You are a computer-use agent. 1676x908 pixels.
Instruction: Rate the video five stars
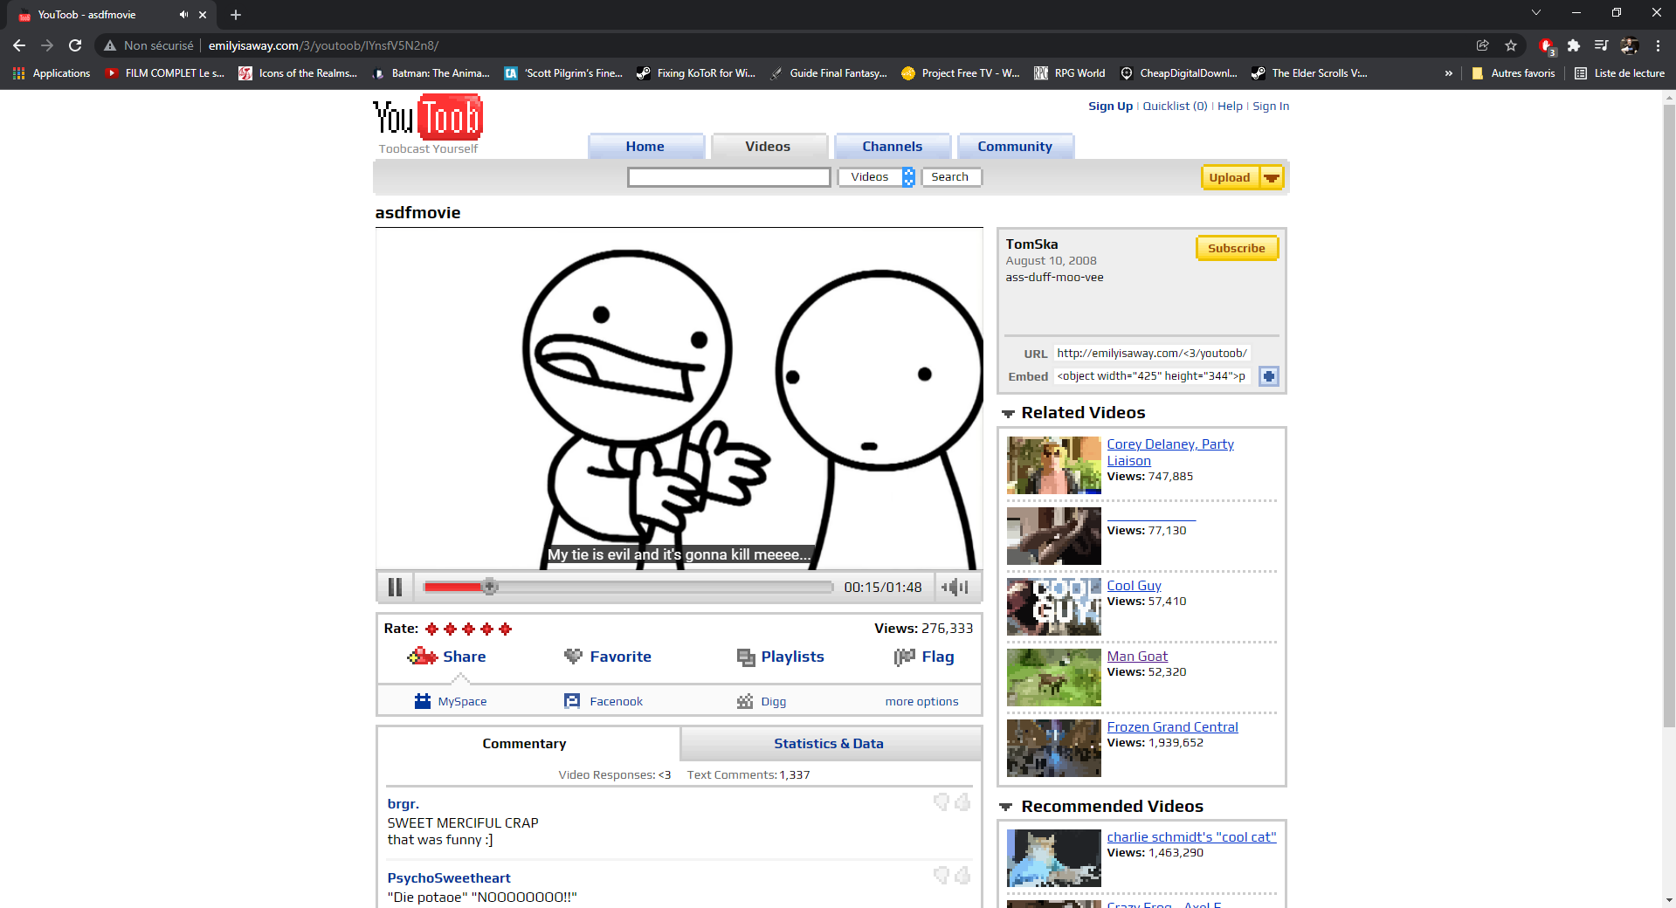tap(505, 629)
